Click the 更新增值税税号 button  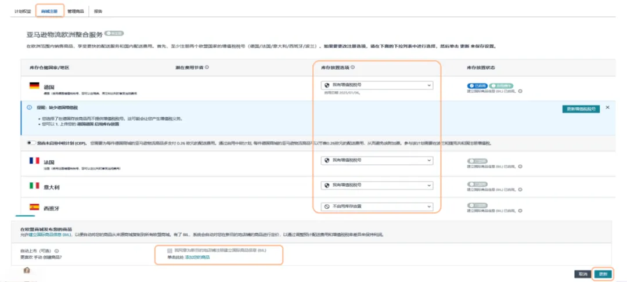[x=581, y=109]
